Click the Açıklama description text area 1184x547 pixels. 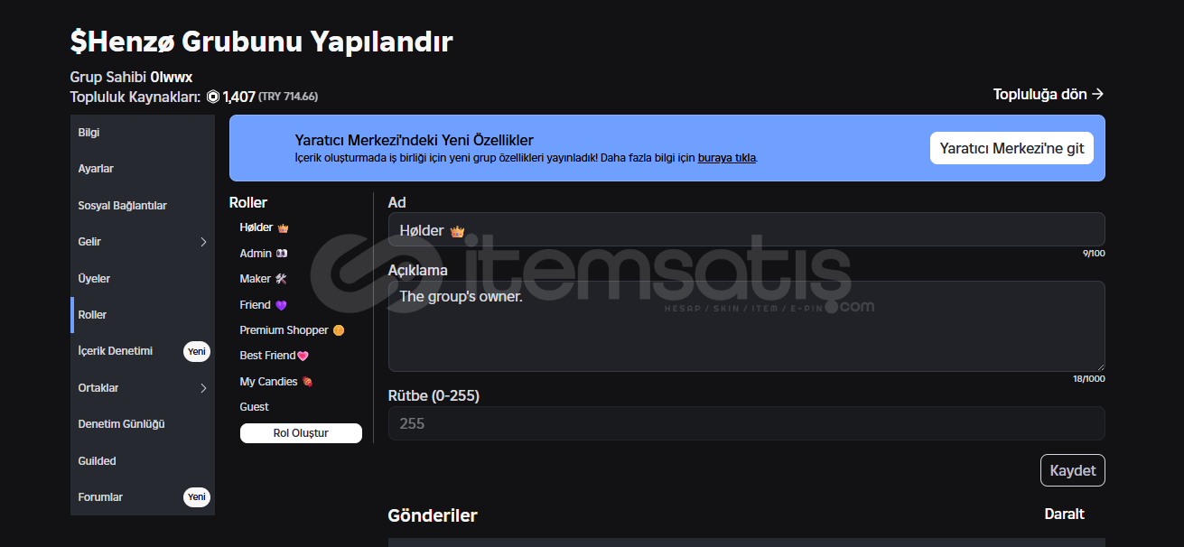click(x=747, y=326)
